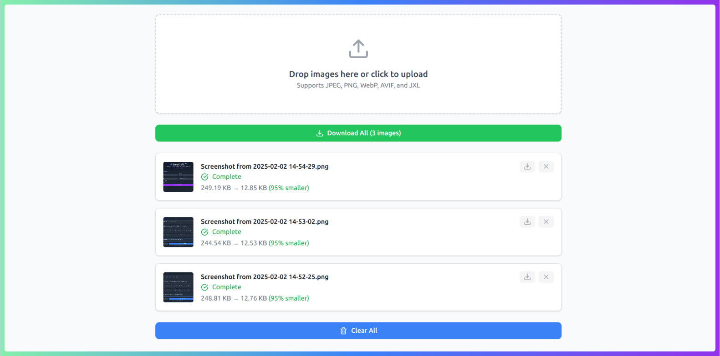
Task: Remove the 14-52-25 screenshot with the X icon
Action: 546,277
